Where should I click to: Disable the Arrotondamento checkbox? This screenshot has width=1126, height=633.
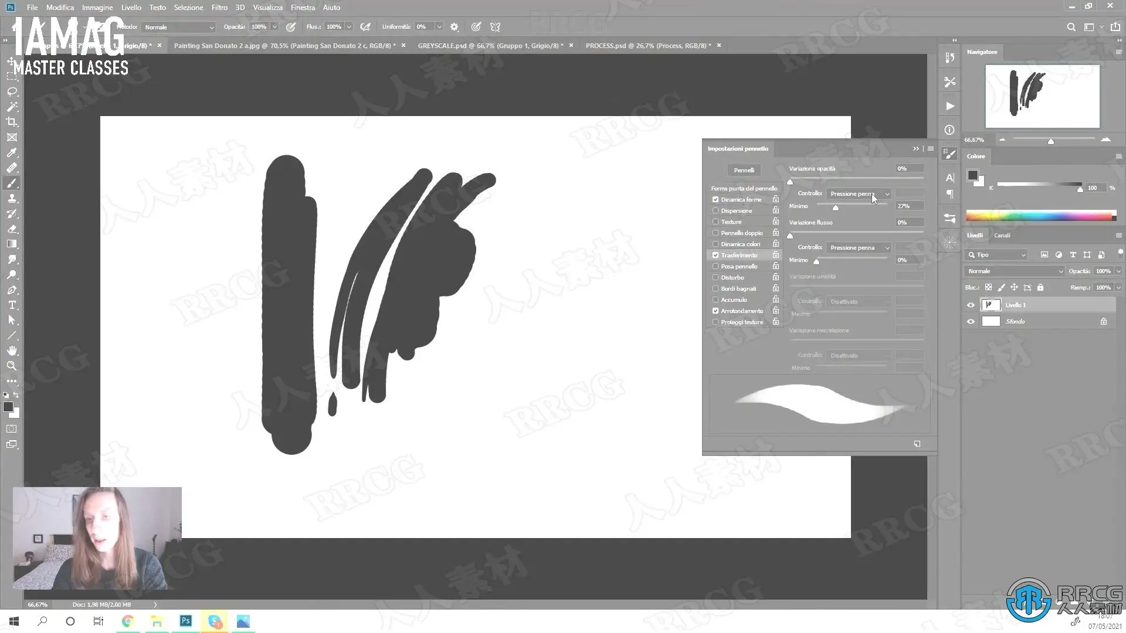point(715,311)
